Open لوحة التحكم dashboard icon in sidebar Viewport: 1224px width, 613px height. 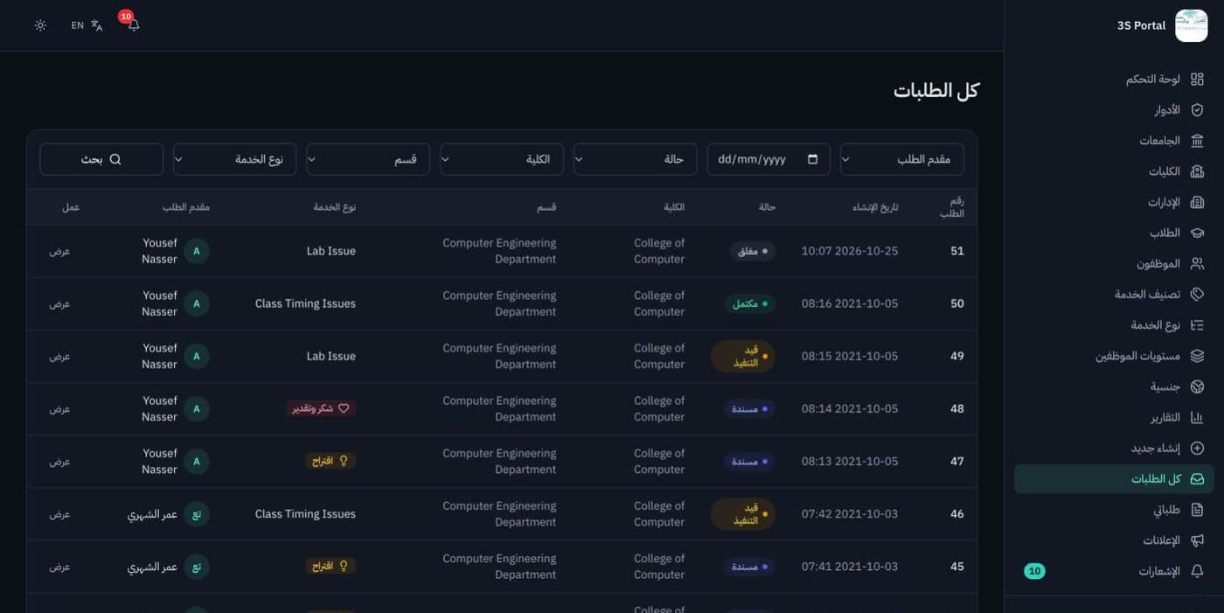(1197, 80)
